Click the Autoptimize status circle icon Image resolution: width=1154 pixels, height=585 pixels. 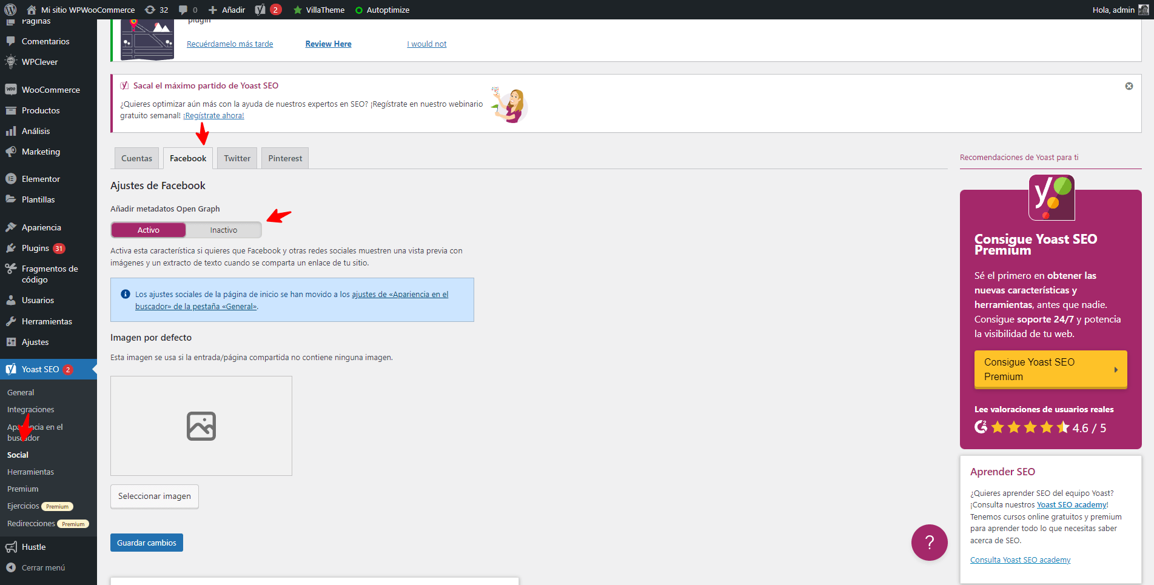pos(359,10)
